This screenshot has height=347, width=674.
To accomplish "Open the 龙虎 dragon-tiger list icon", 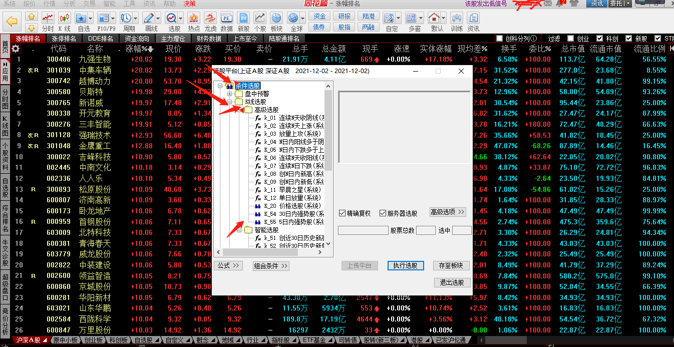I will click(x=210, y=18).
